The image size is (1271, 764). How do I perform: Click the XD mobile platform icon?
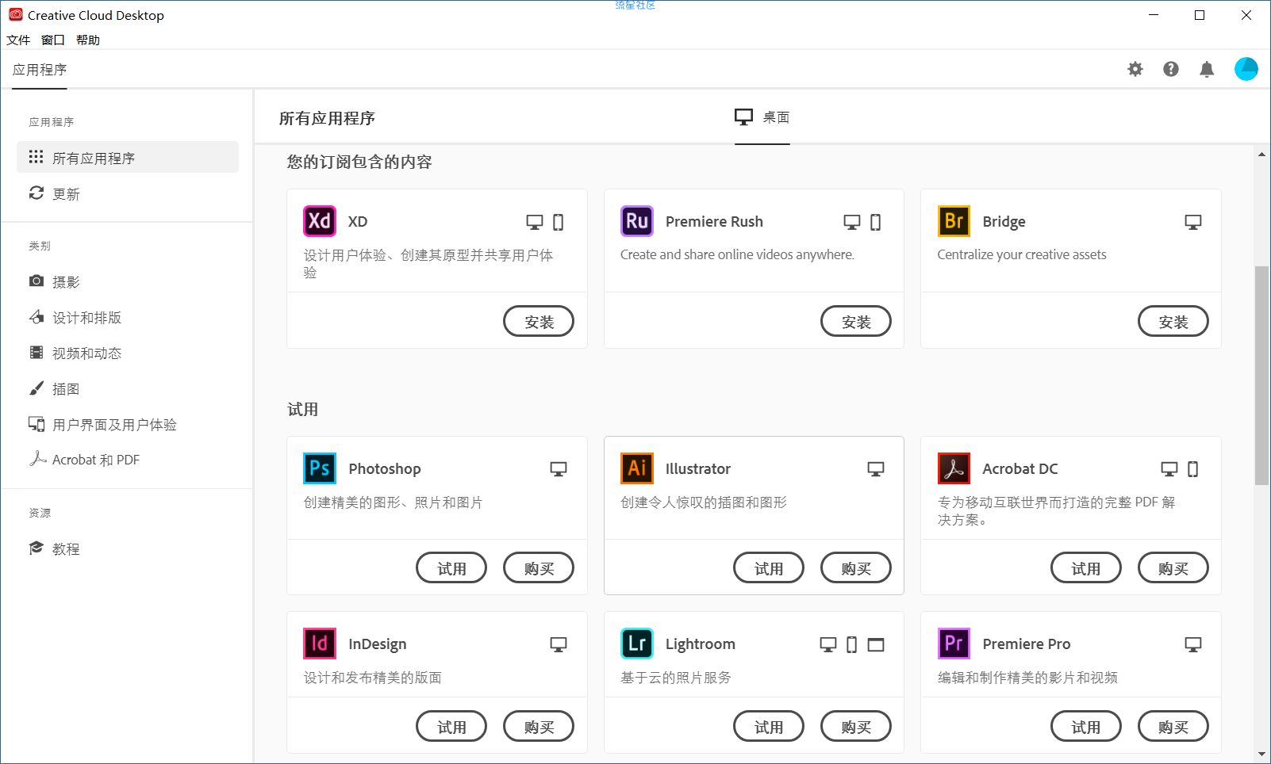tap(559, 222)
